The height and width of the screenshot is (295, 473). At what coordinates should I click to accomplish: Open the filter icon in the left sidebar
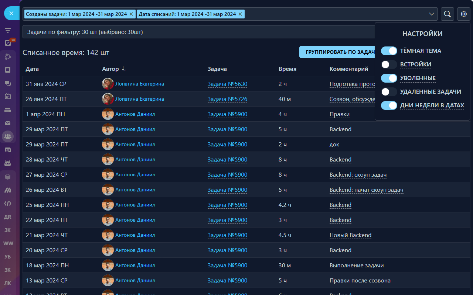pos(8,30)
